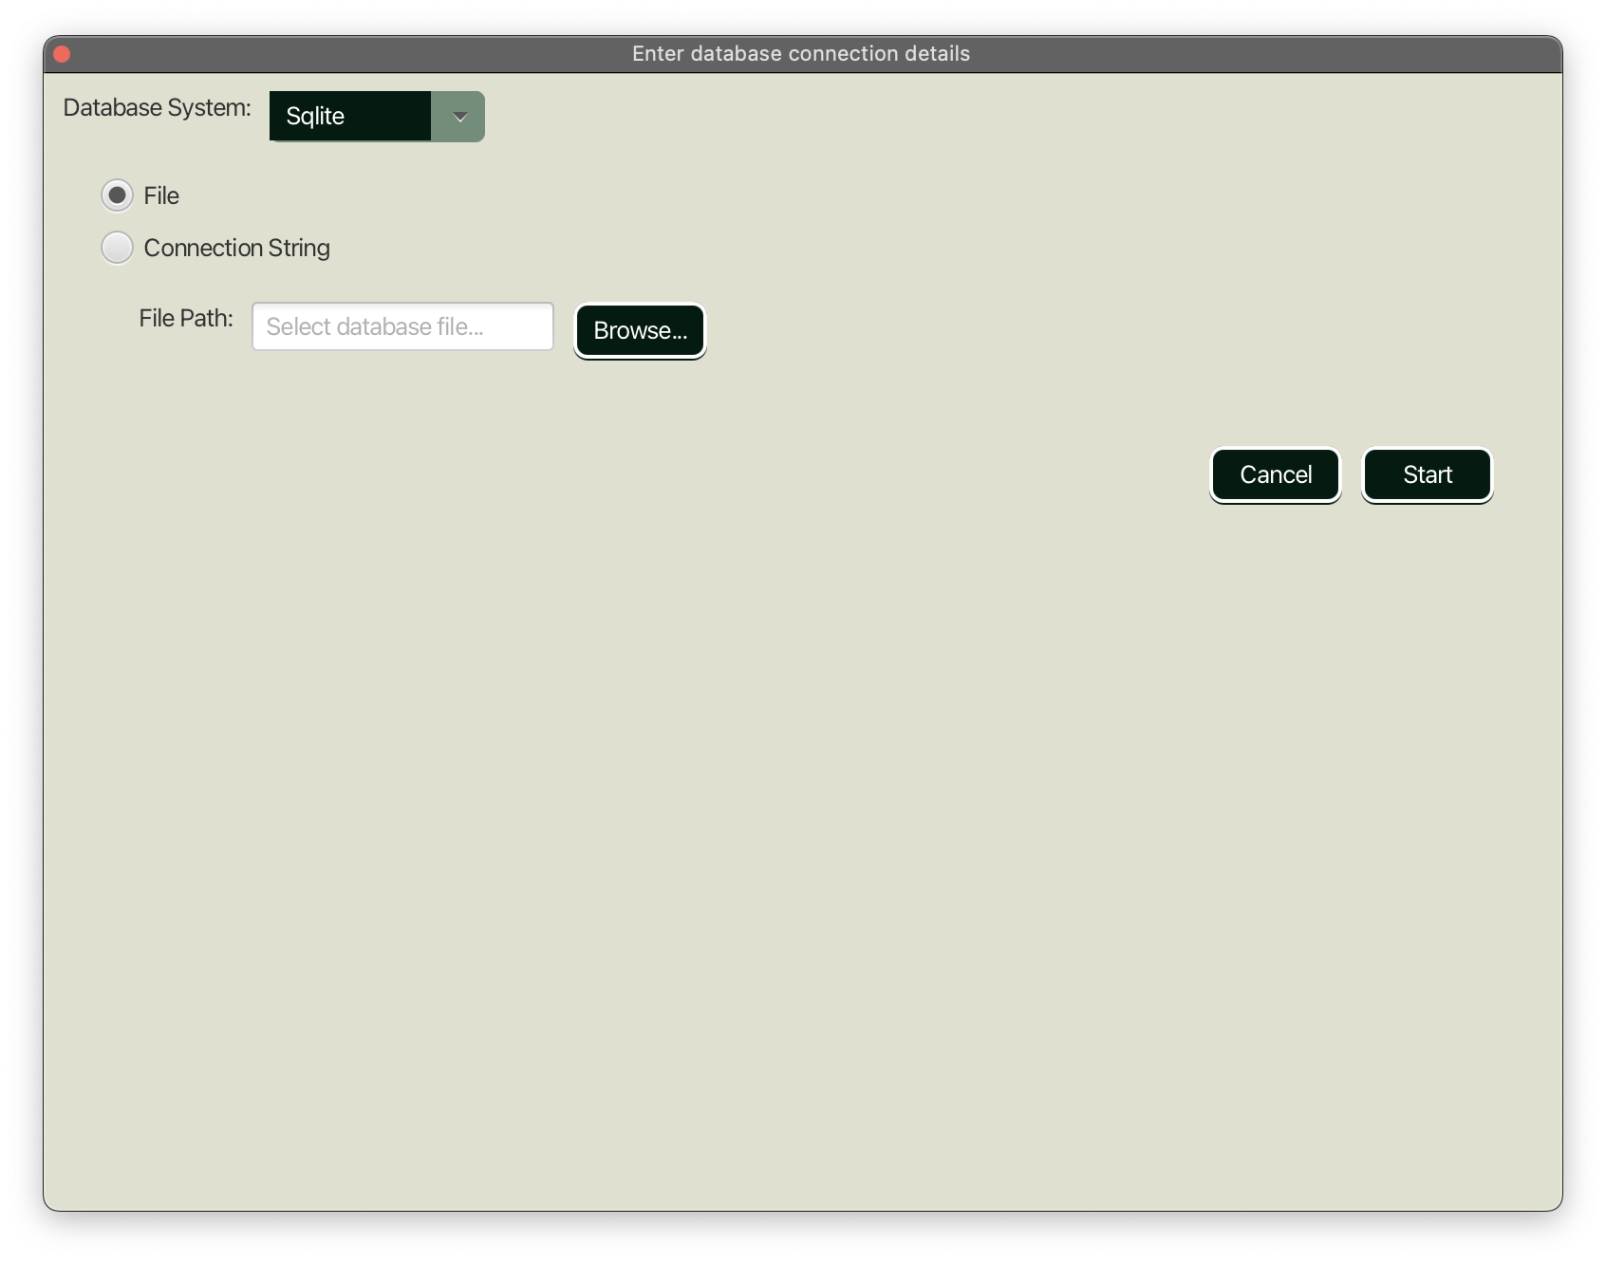Enable File mode for the connection
The height and width of the screenshot is (1262, 1606).
click(116, 195)
